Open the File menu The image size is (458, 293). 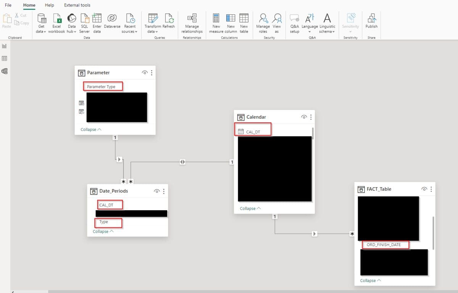[8, 5]
